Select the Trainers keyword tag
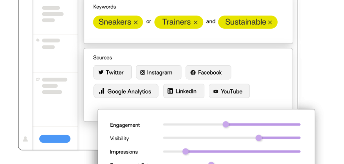This screenshot has height=164, width=344. [x=176, y=22]
